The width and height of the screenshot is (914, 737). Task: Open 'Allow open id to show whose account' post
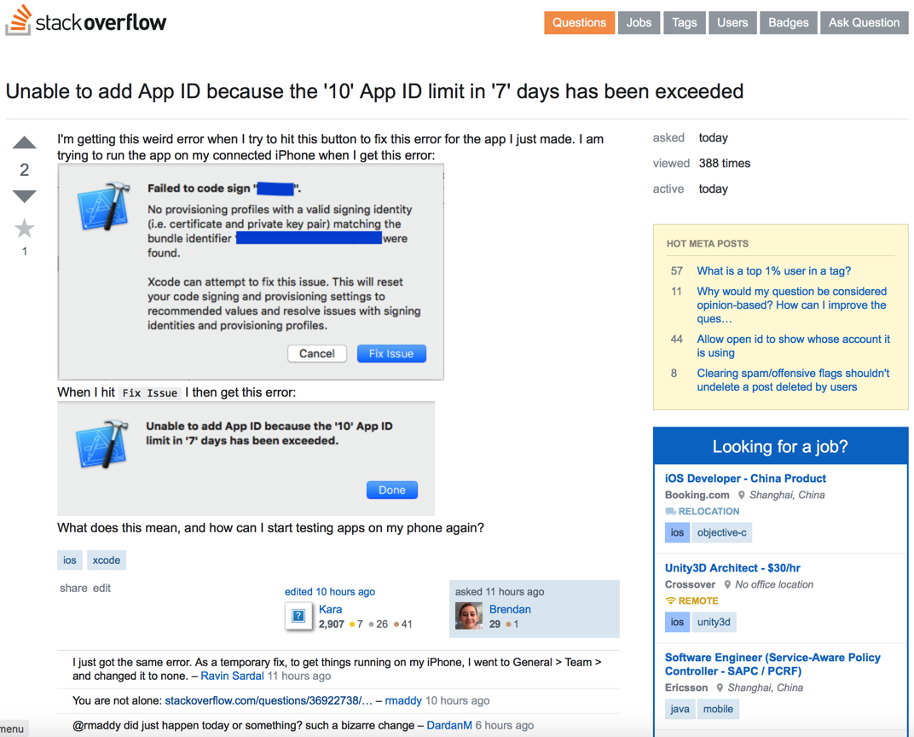793,345
